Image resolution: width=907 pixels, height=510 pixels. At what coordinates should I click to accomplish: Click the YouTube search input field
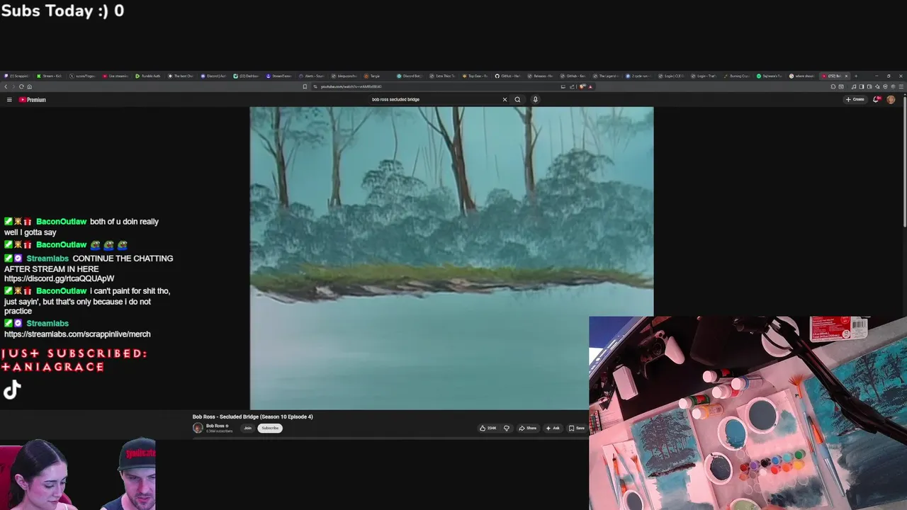pos(432,99)
